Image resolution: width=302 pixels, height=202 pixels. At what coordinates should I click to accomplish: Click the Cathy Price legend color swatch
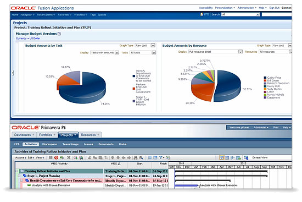265,78
